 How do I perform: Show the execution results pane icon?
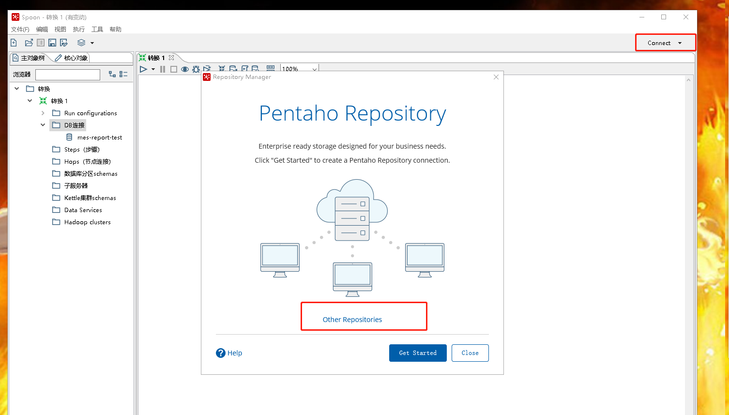(271, 69)
